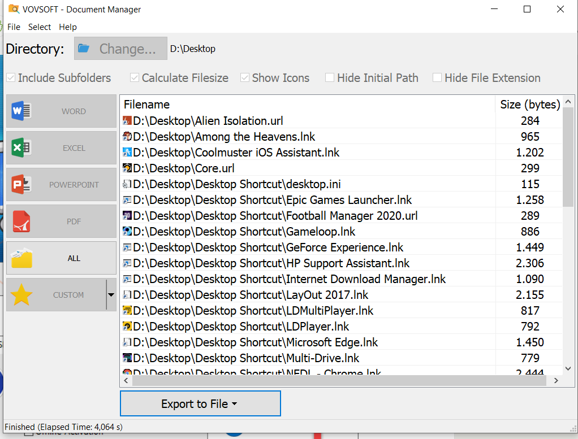578x439 pixels.
Task: Click the Alien Isolation.url file icon
Action: [x=127, y=121]
